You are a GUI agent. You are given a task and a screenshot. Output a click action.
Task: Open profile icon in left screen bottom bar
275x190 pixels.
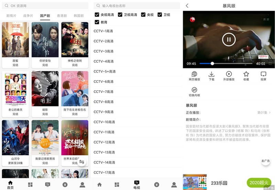click(x=82, y=185)
